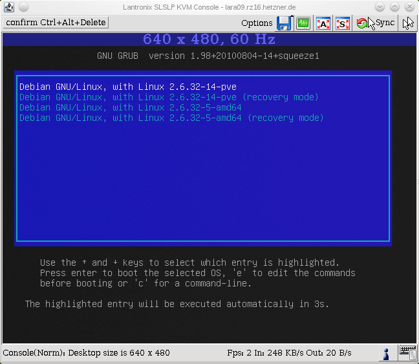The width and height of the screenshot is (419, 364).
Task: Click the scaling 'S' icon
Action: 343,23
